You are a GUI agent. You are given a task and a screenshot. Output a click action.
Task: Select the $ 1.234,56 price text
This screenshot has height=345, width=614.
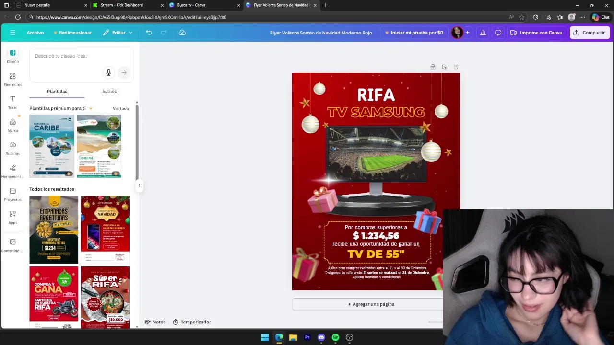(376, 236)
